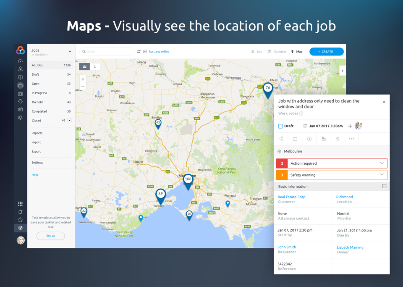Click the share icon in job panel
403x287 pixels.
pos(281,139)
